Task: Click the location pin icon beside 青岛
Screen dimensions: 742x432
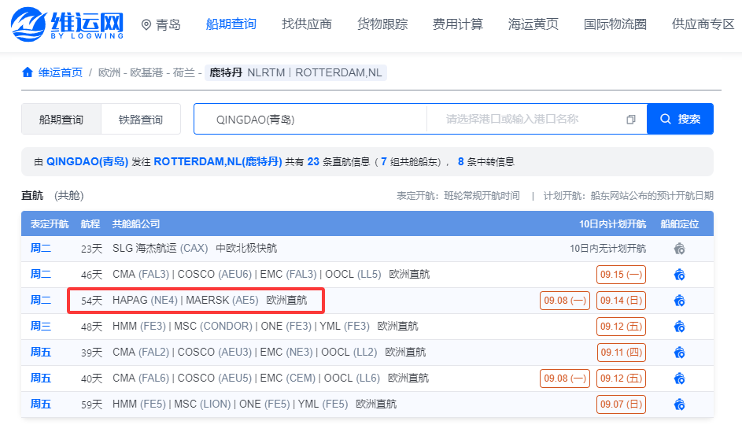Action: click(x=146, y=24)
